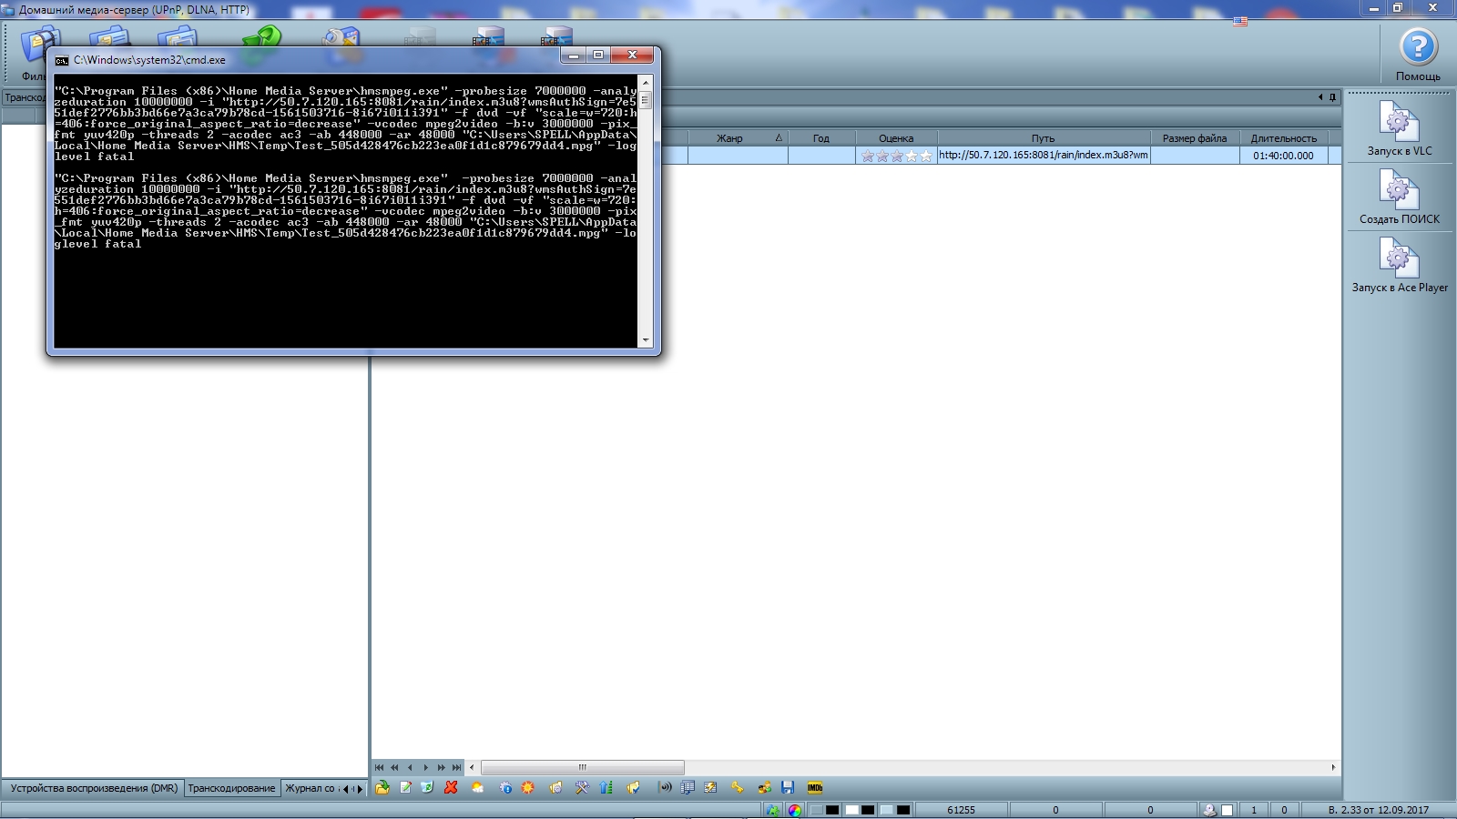Click the golden key icon
The width and height of the screenshot is (1457, 819).
pos(737,788)
